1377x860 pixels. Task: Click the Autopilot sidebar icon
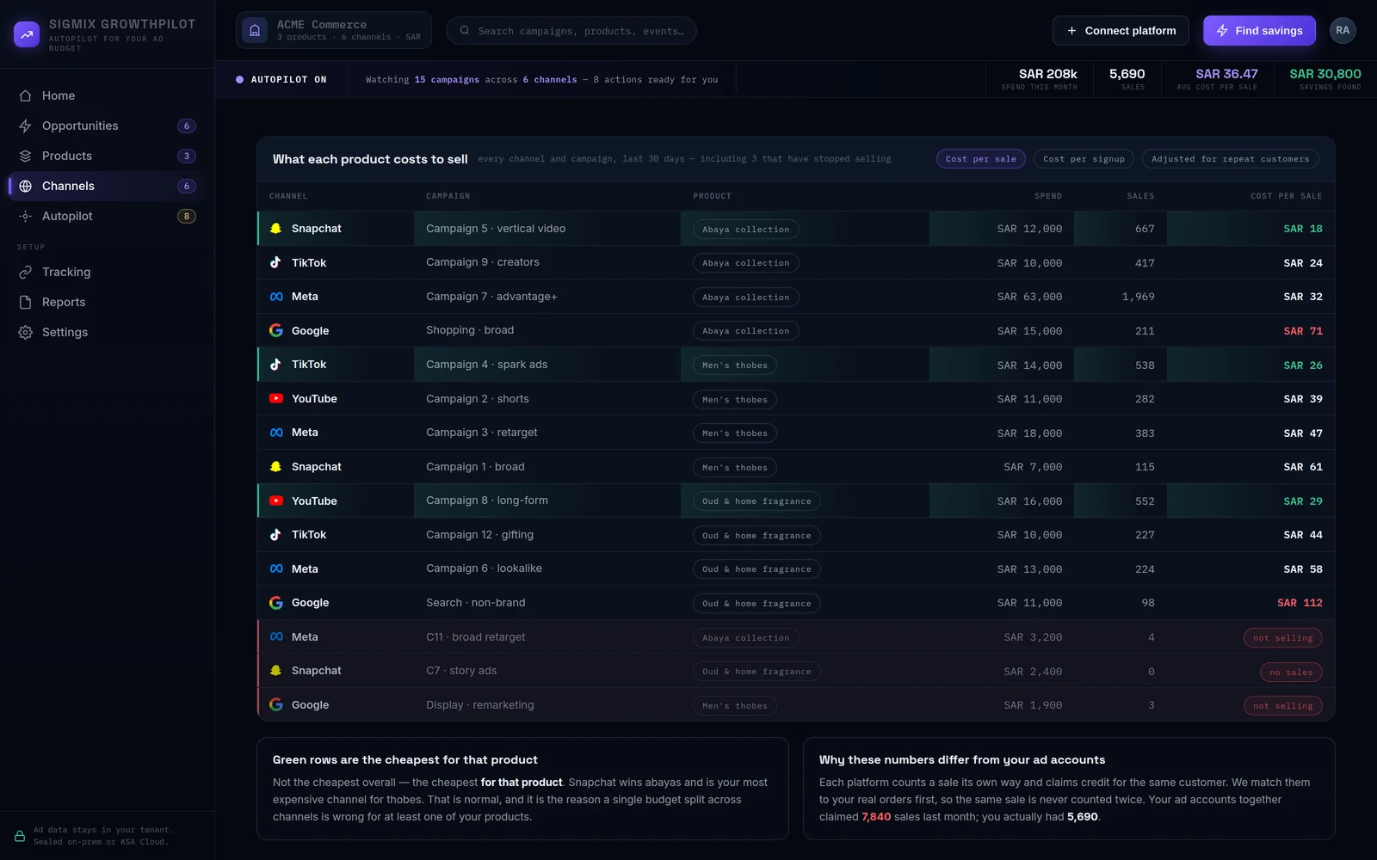tap(26, 216)
